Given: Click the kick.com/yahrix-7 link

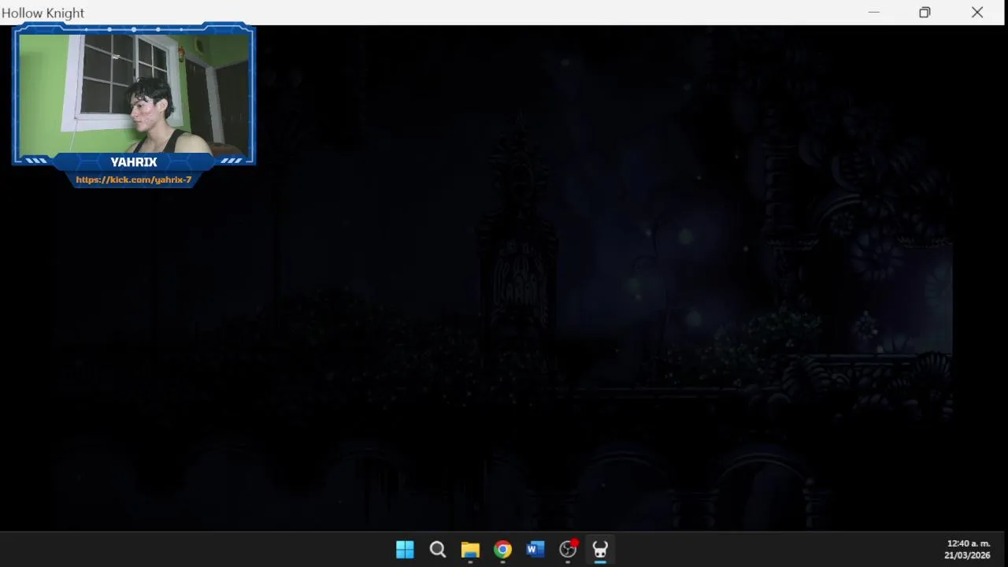Looking at the screenshot, I should click(134, 180).
